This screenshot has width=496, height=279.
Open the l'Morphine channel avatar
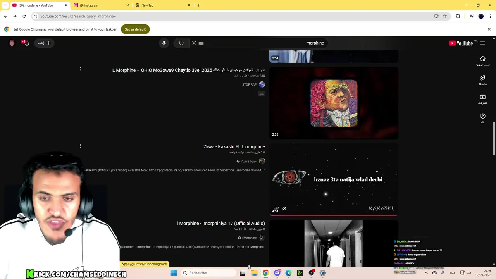click(262, 238)
